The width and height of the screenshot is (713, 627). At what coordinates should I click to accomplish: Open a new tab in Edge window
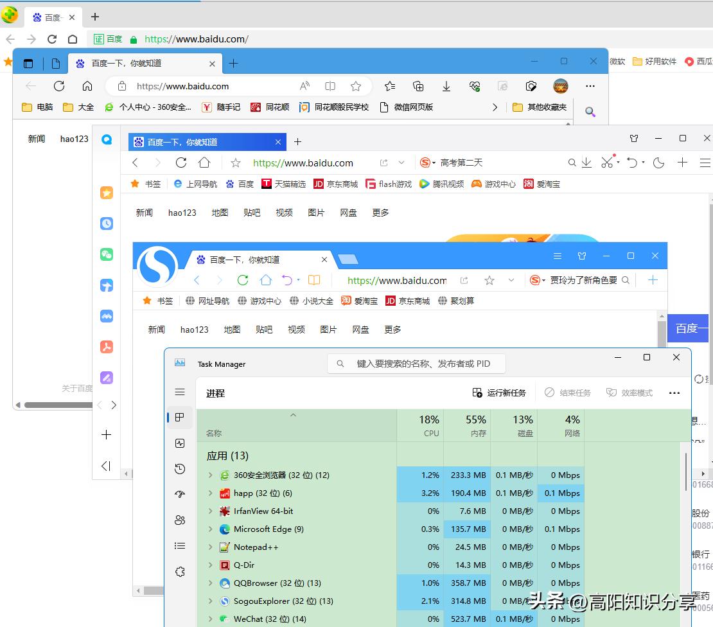tap(233, 63)
